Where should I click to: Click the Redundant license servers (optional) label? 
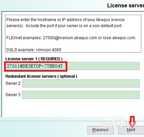click(41, 76)
